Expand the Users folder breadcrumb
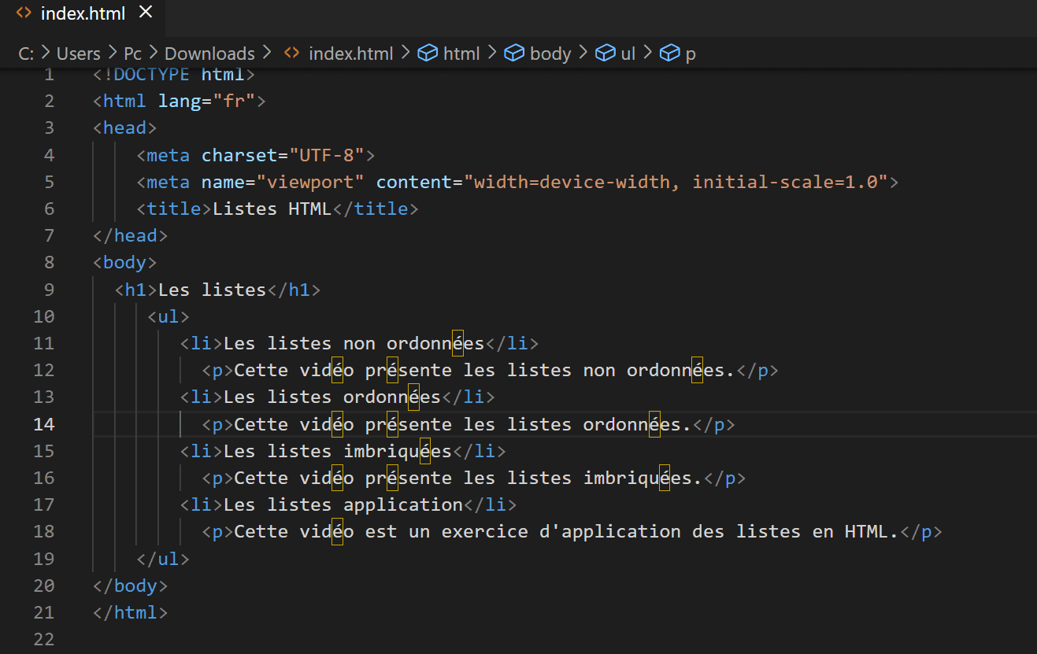 [x=79, y=54]
